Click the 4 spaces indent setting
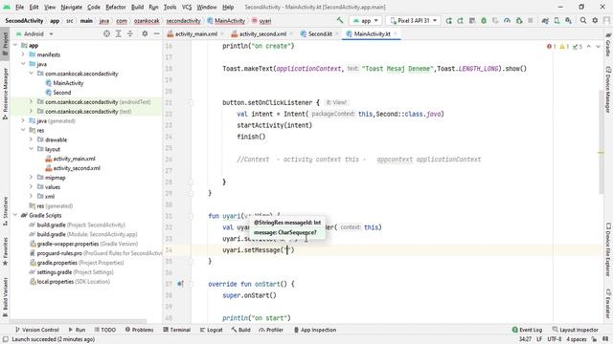Viewport: 613px width, 344px height. pyautogui.click(x=577, y=339)
